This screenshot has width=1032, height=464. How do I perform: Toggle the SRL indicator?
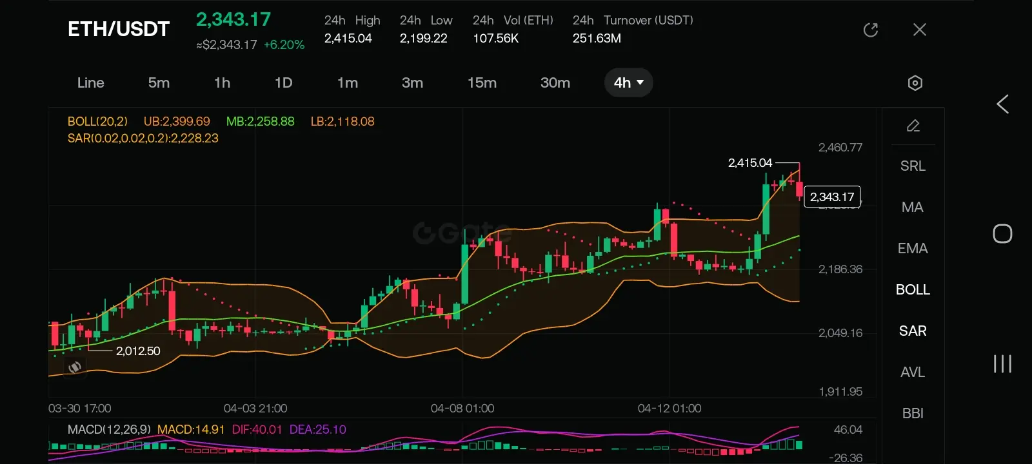tap(913, 166)
